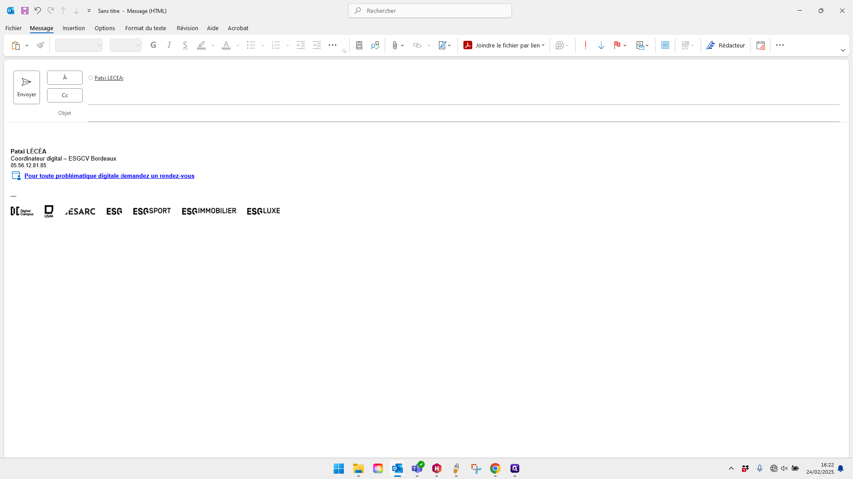The width and height of the screenshot is (853, 479).
Task: Click Joindre le fichier par lien
Action: click(x=504, y=45)
